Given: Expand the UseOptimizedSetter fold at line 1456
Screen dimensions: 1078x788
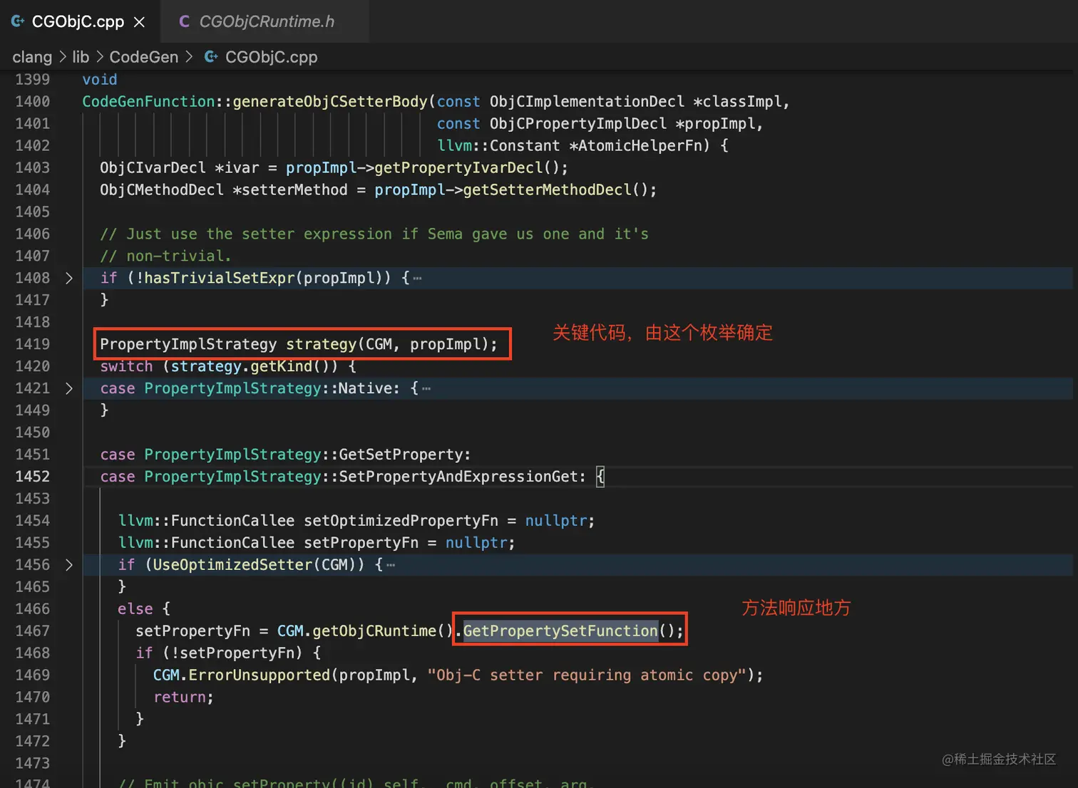Looking at the screenshot, I should click(x=69, y=564).
